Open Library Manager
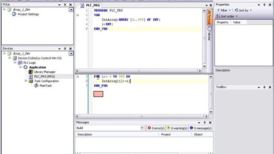 click(x=45, y=72)
